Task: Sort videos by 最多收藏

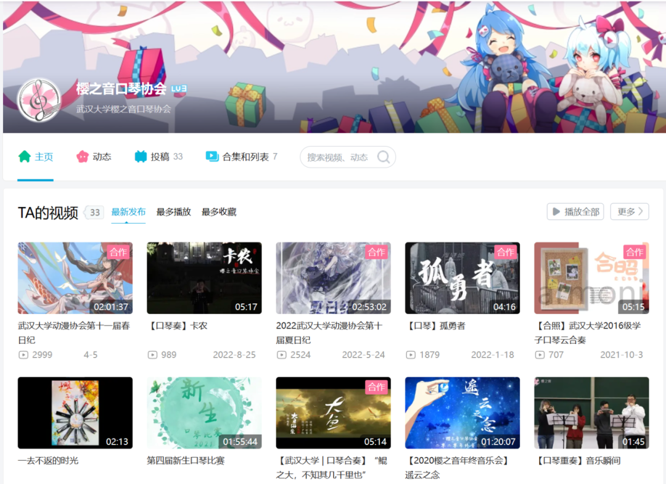Action: pos(219,211)
